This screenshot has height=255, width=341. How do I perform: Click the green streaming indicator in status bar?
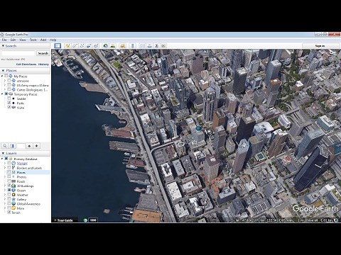point(85,220)
